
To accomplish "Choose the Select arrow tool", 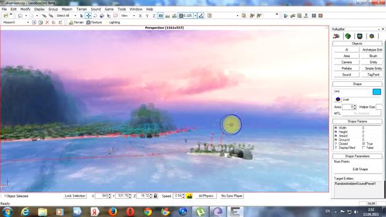I will 81,16.
